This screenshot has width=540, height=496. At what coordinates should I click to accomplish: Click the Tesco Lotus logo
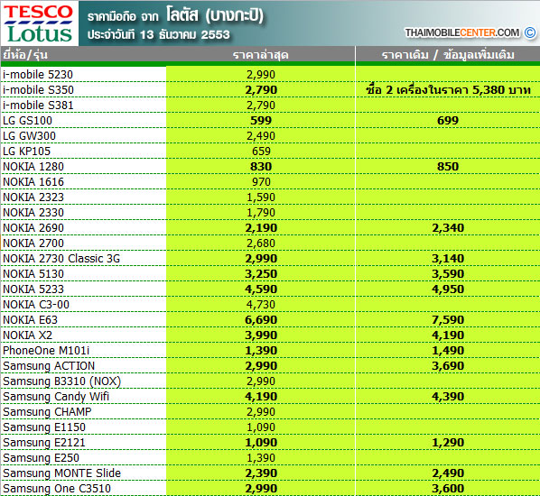click(x=39, y=23)
